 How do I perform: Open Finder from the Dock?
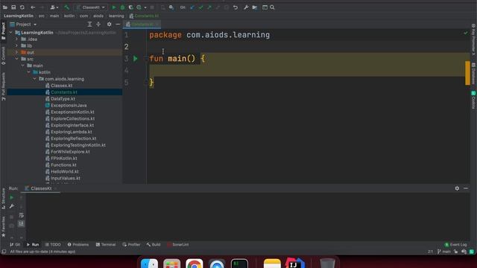click(149, 264)
